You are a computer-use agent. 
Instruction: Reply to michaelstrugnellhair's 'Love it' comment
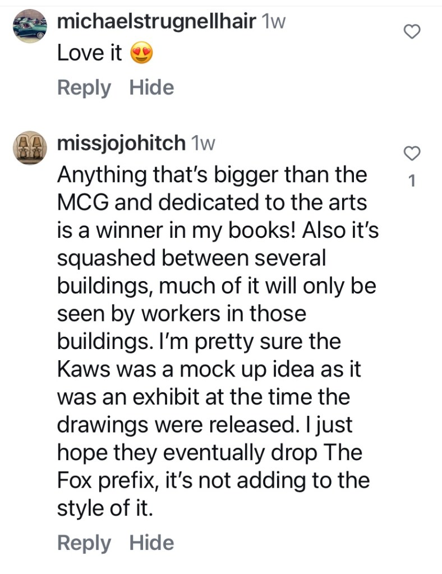(x=84, y=88)
